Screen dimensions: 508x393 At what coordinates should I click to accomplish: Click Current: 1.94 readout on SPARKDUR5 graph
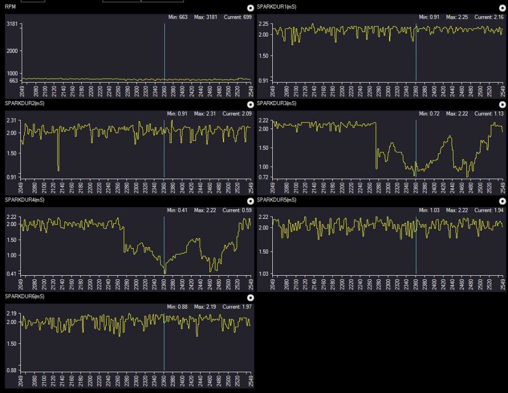pos(488,210)
